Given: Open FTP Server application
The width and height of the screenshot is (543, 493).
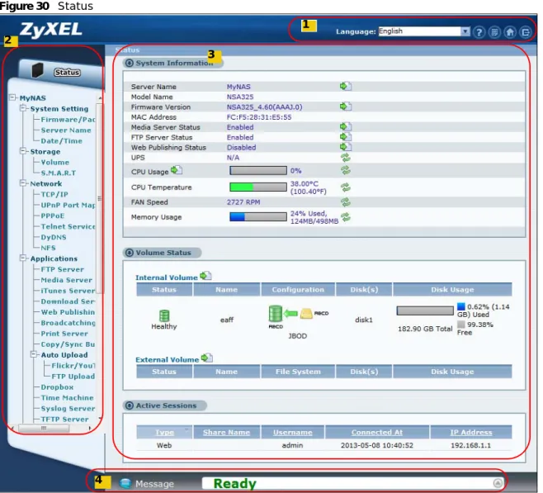Looking at the screenshot, I should point(63,269).
